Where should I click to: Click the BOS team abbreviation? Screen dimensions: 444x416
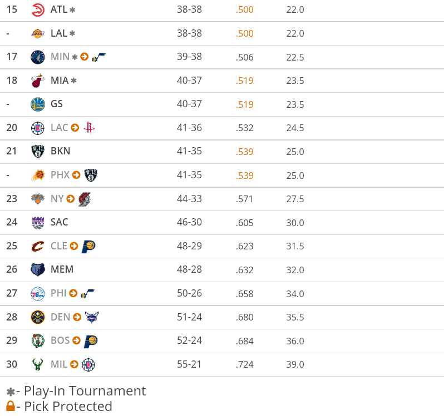pyautogui.click(x=60, y=340)
